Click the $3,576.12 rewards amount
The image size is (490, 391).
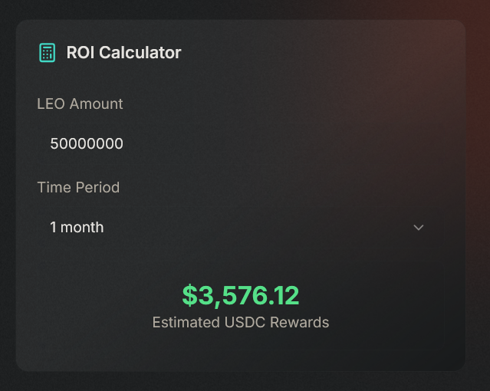click(241, 295)
